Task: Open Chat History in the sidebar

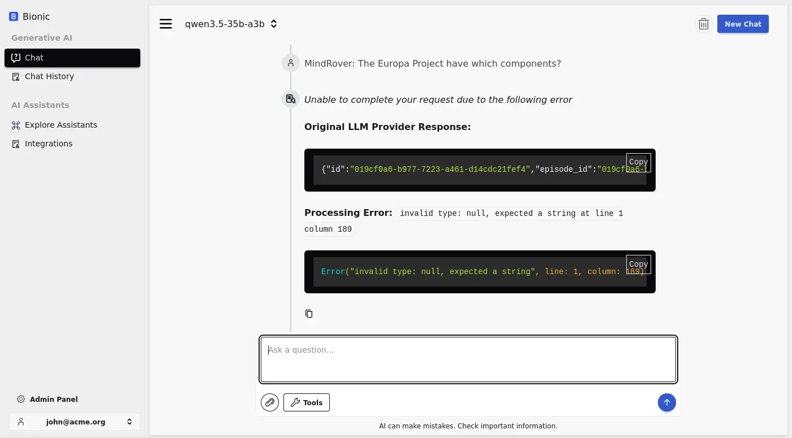Action: coord(49,76)
